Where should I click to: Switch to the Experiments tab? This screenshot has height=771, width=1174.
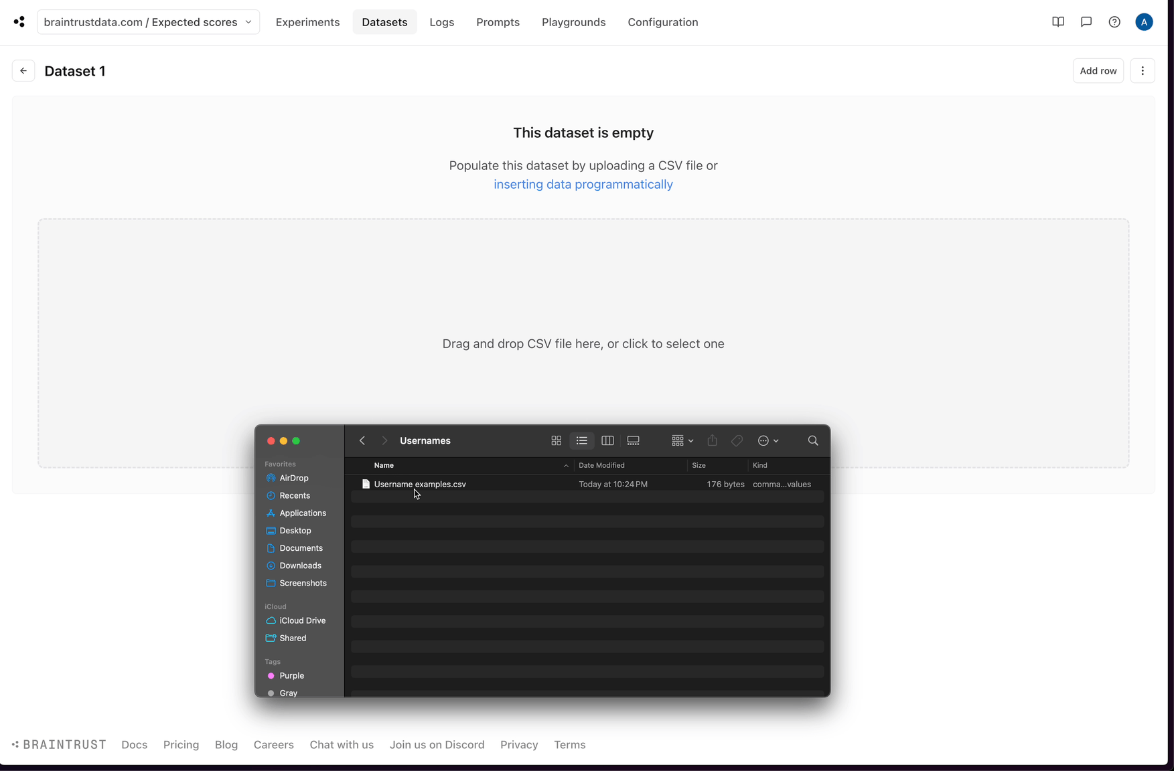point(307,22)
